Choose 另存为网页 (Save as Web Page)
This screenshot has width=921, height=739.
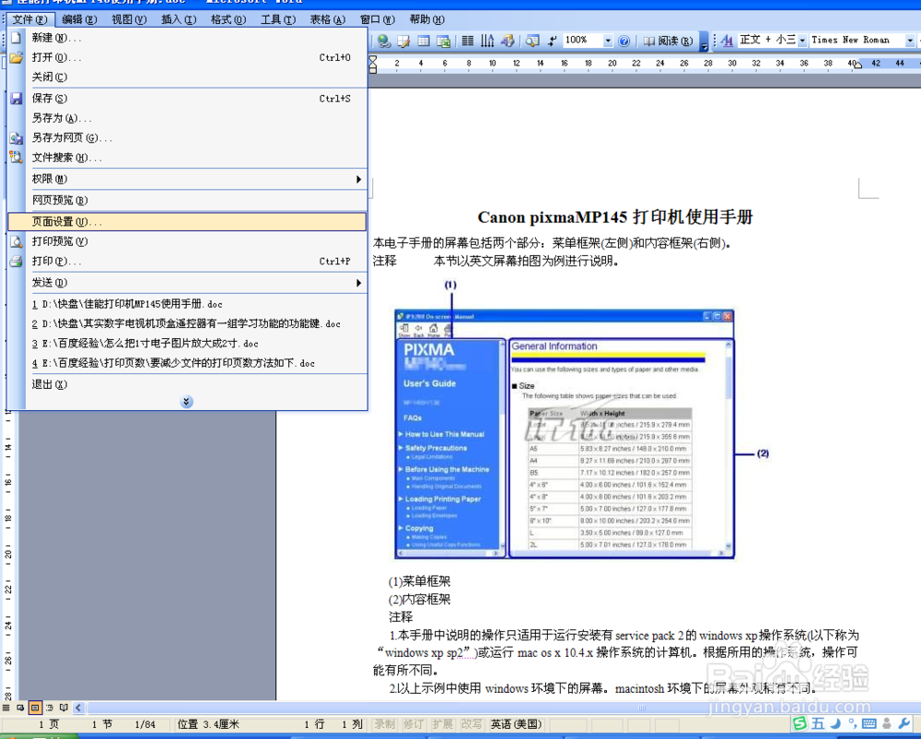tap(187, 138)
